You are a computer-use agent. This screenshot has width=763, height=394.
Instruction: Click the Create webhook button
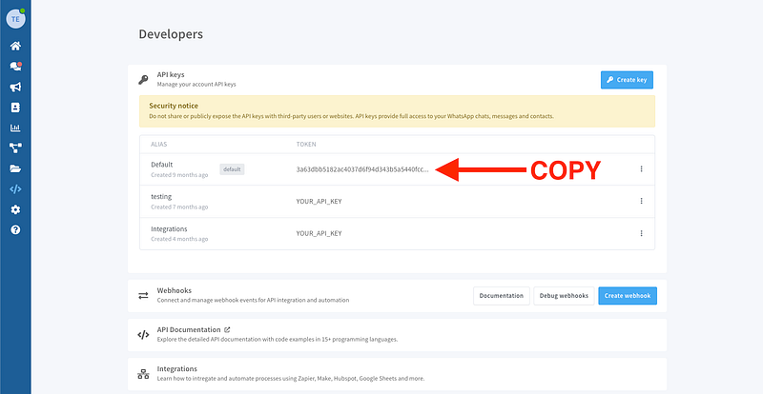pyautogui.click(x=628, y=296)
